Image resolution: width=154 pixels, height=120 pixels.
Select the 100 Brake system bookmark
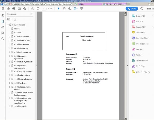(x=22, y=75)
